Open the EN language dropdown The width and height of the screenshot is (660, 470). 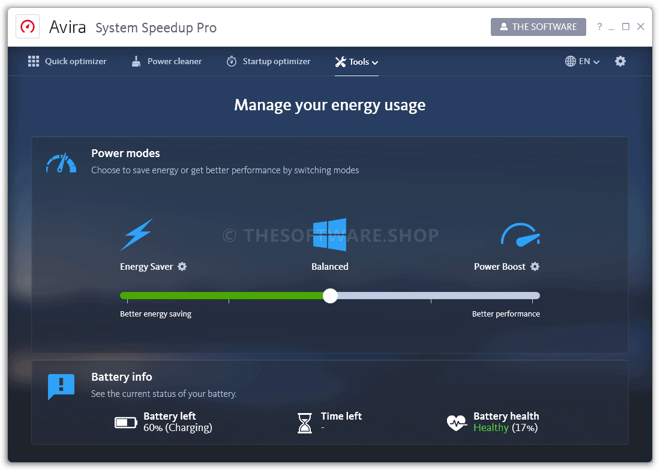click(x=582, y=61)
